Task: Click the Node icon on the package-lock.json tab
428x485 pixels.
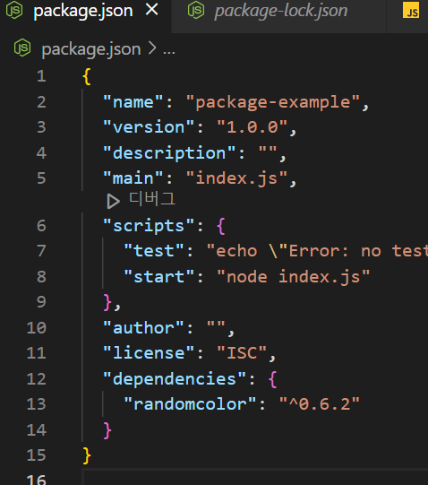Action: click(x=196, y=10)
